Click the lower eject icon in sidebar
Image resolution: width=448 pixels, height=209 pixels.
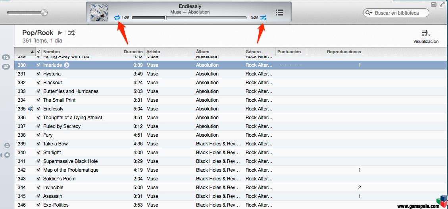pos(8,155)
